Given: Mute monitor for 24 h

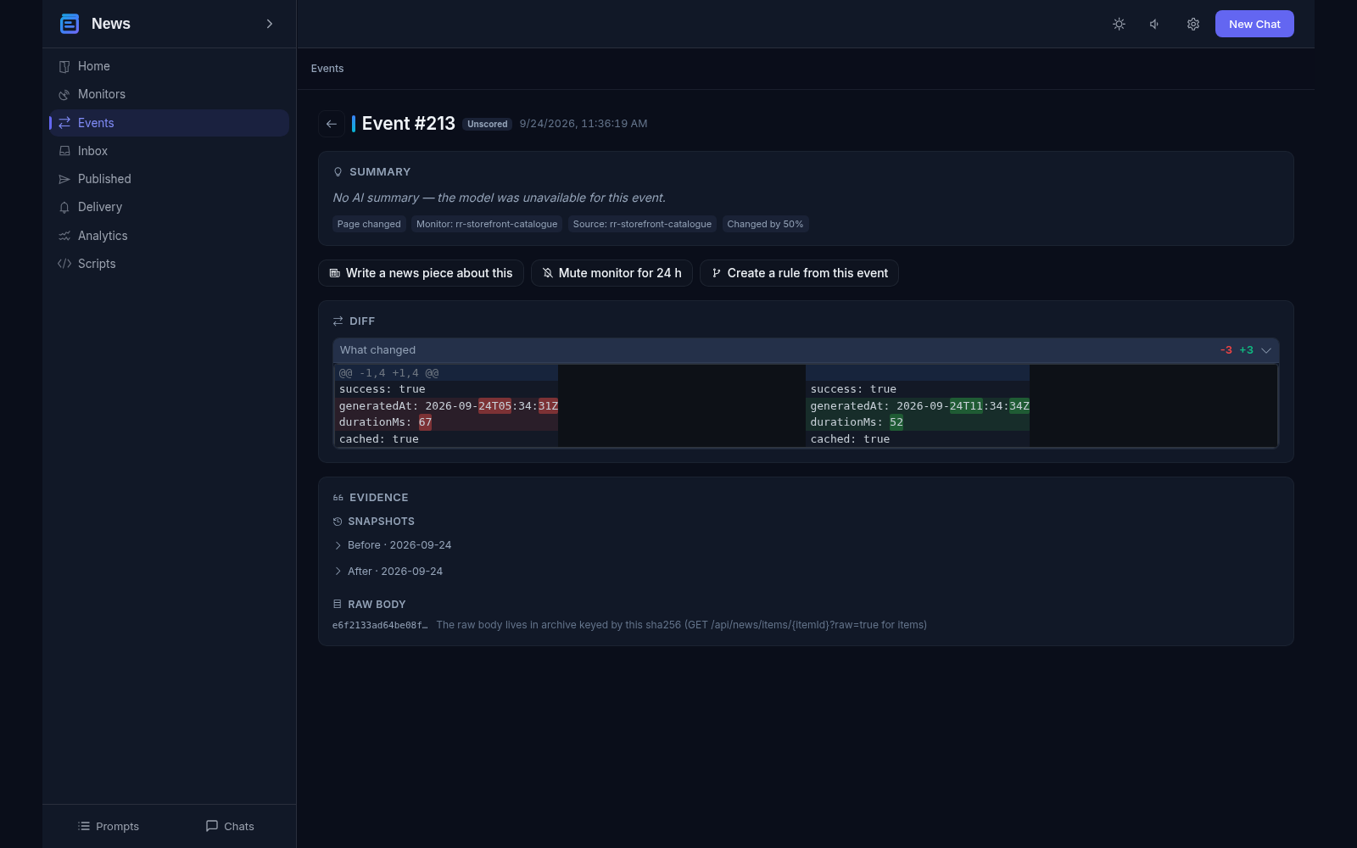Looking at the screenshot, I should (x=611, y=273).
